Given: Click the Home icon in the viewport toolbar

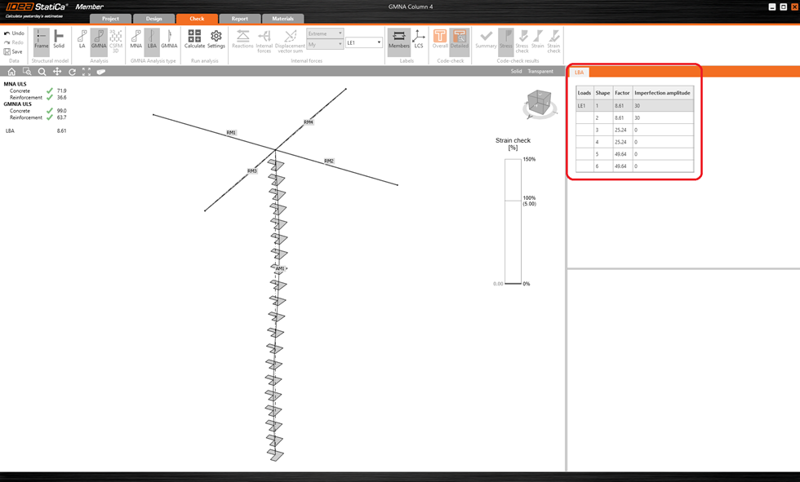Looking at the screenshot, I should pos(10,72).
